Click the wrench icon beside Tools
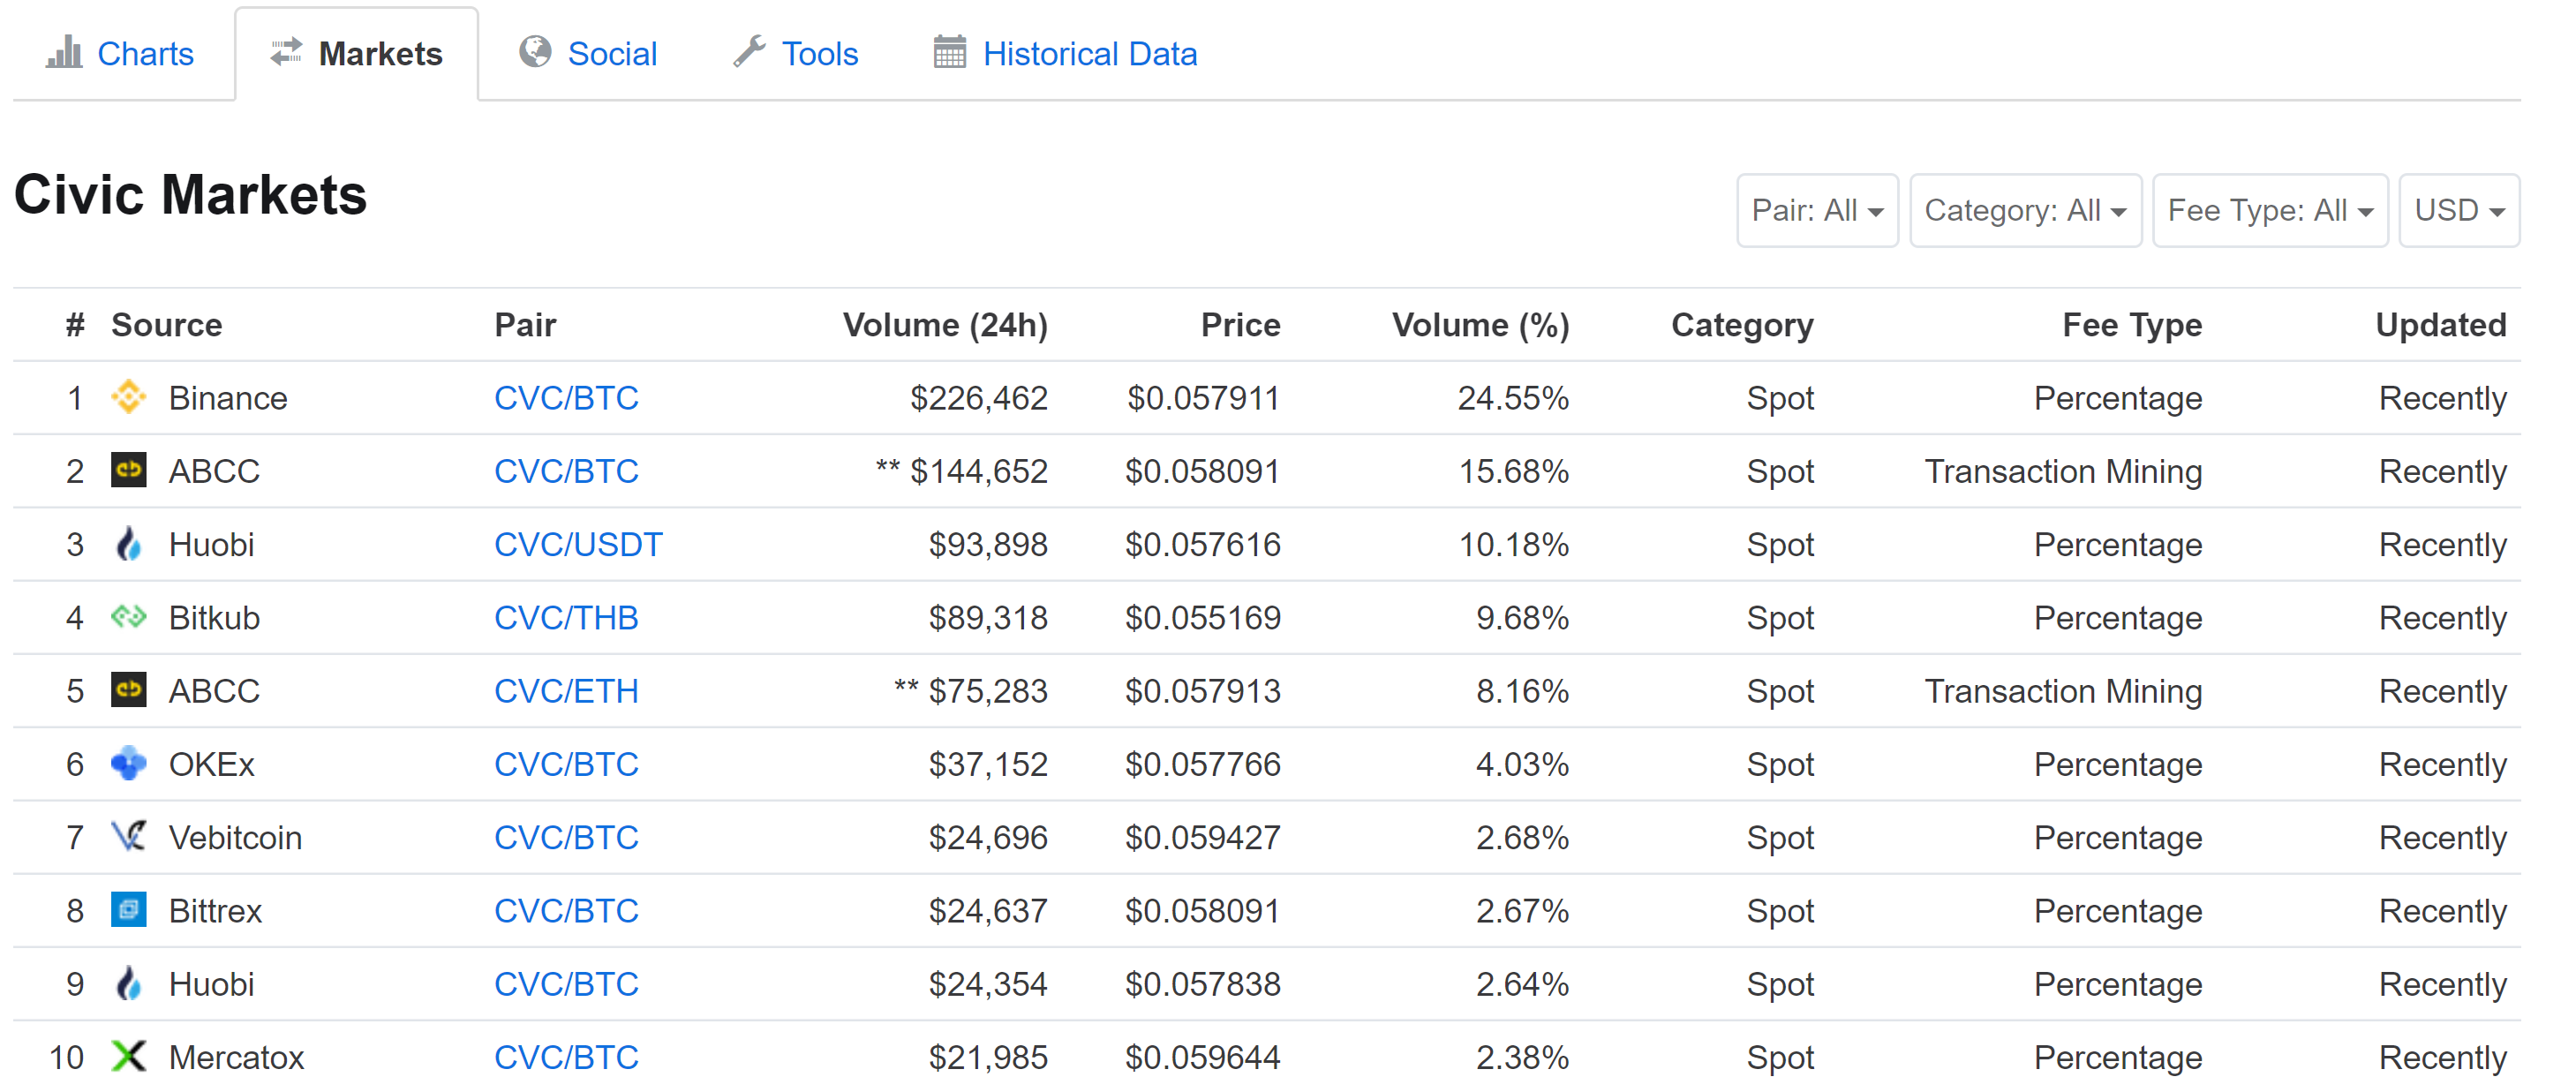 [x=749, y=52]
